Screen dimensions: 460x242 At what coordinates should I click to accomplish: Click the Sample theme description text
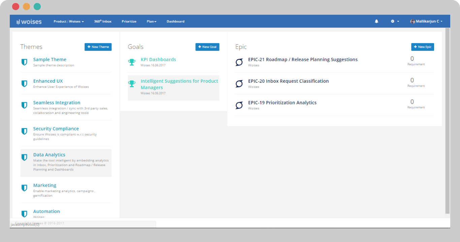coord(54,65)
